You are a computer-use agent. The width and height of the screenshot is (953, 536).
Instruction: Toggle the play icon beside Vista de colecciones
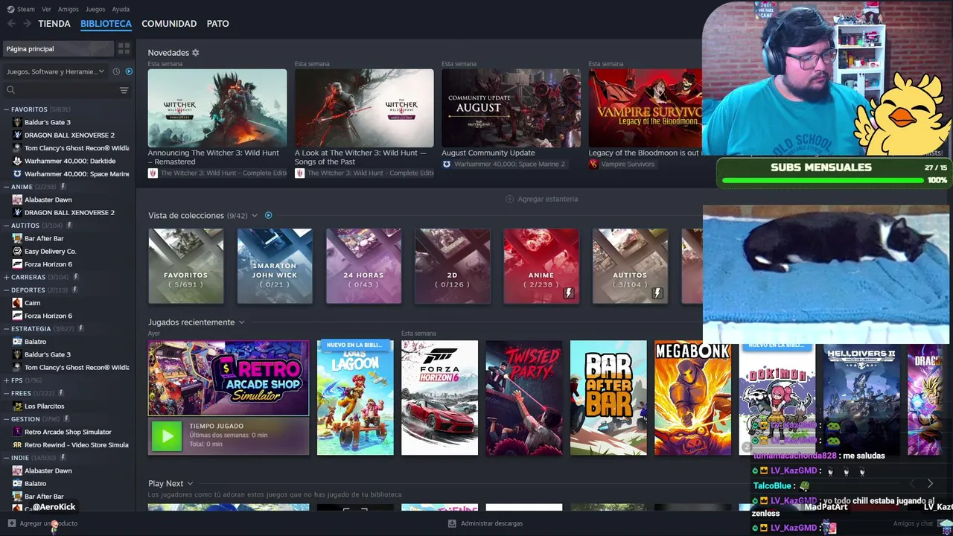tap(268, 216)
